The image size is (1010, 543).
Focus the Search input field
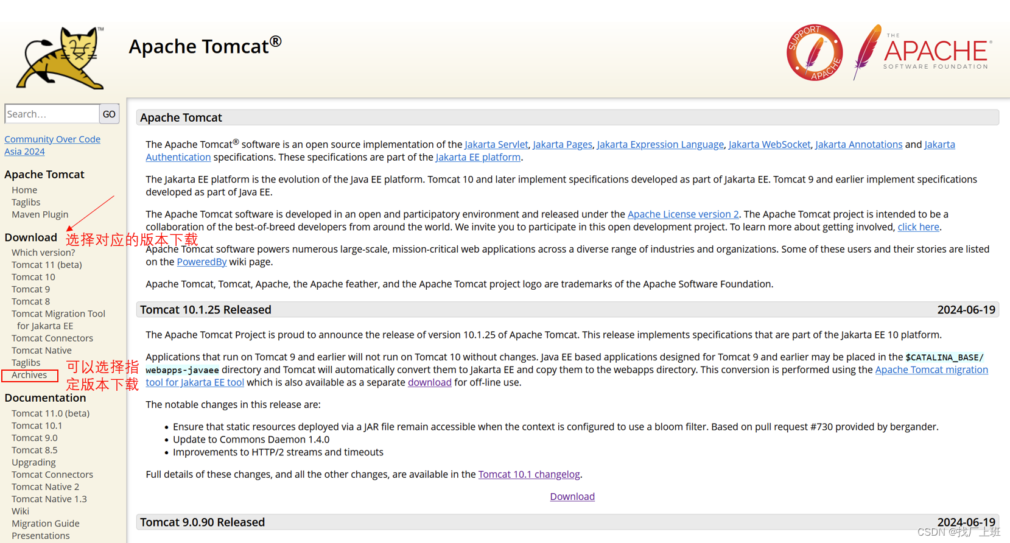click(x=52, y=114)
